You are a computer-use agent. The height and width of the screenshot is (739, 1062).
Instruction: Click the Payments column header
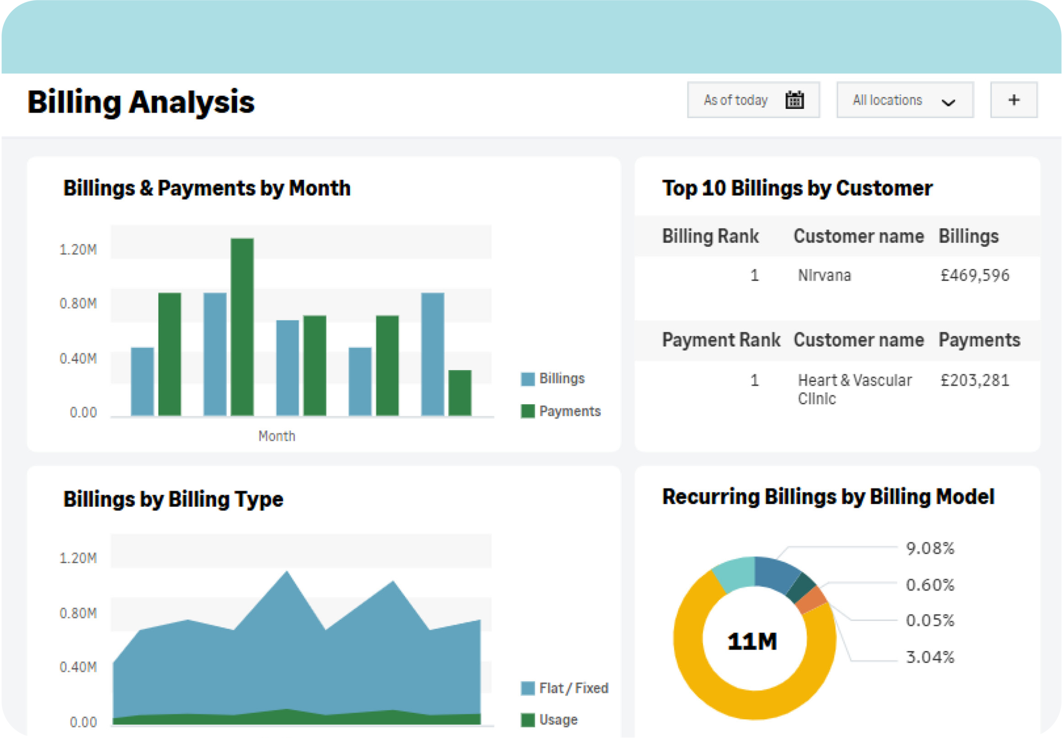979,340
